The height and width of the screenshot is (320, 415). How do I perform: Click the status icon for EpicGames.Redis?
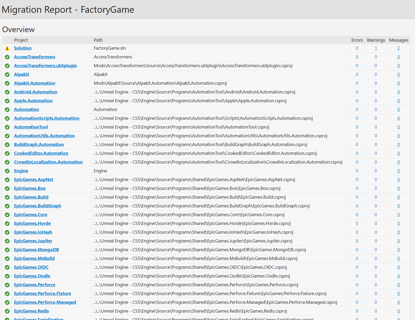pyautogui.click(x=7, y=311)
